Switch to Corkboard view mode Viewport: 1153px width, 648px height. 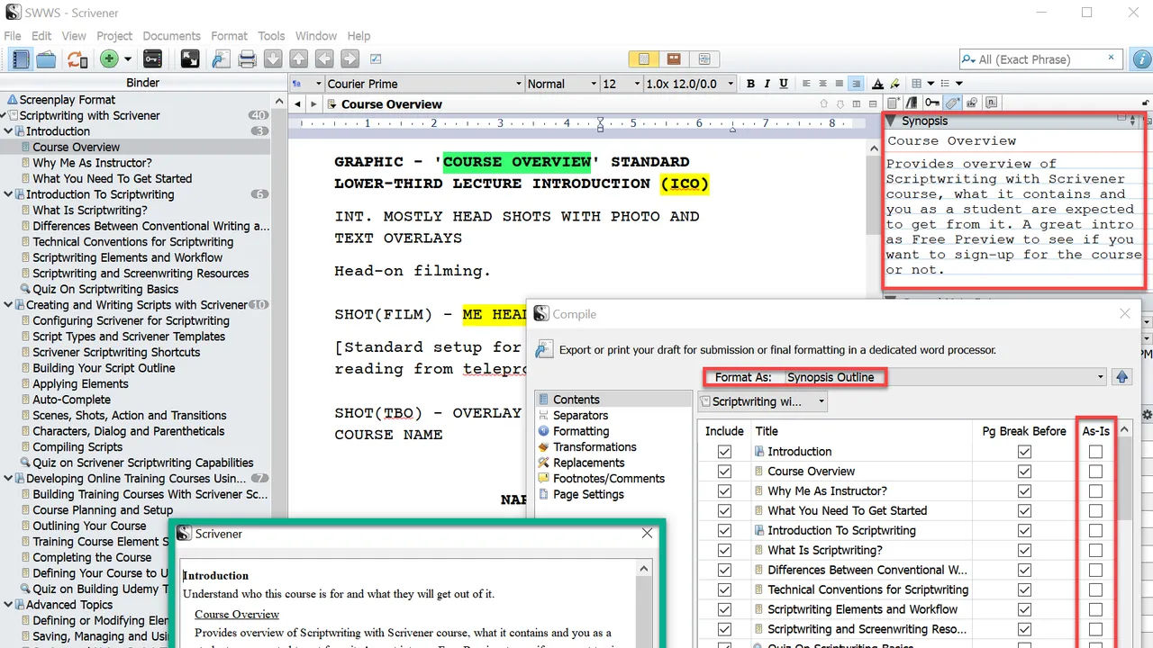674,59
